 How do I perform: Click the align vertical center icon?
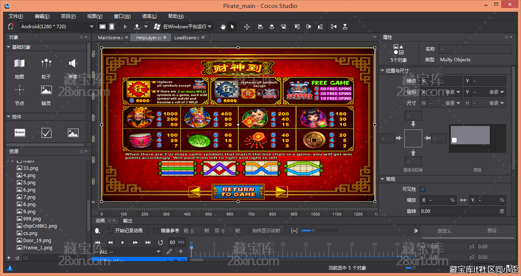pos(308,27)
